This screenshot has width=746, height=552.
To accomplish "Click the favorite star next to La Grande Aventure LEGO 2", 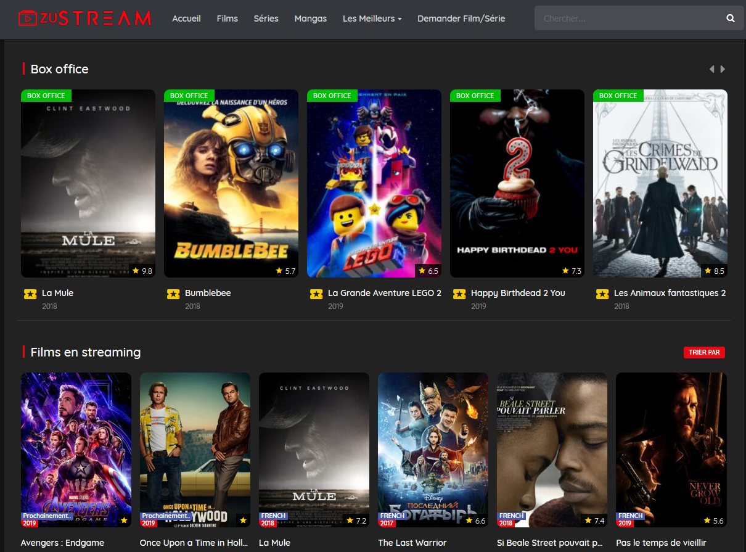I will coord(316,294).
